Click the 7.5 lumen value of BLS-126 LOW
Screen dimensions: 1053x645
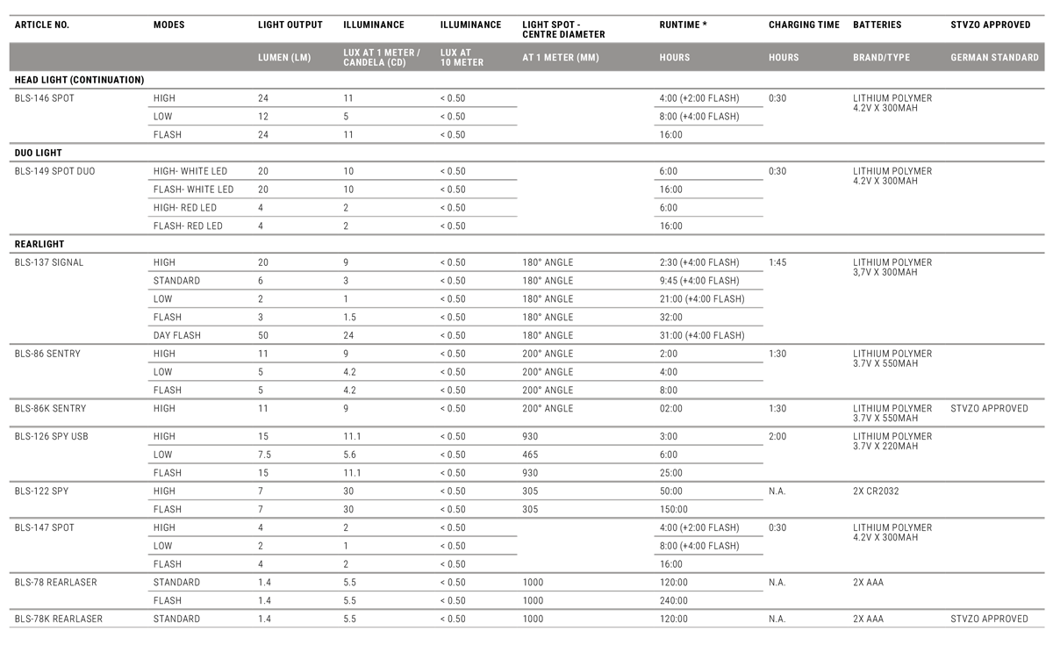click(x=265, y=455)
